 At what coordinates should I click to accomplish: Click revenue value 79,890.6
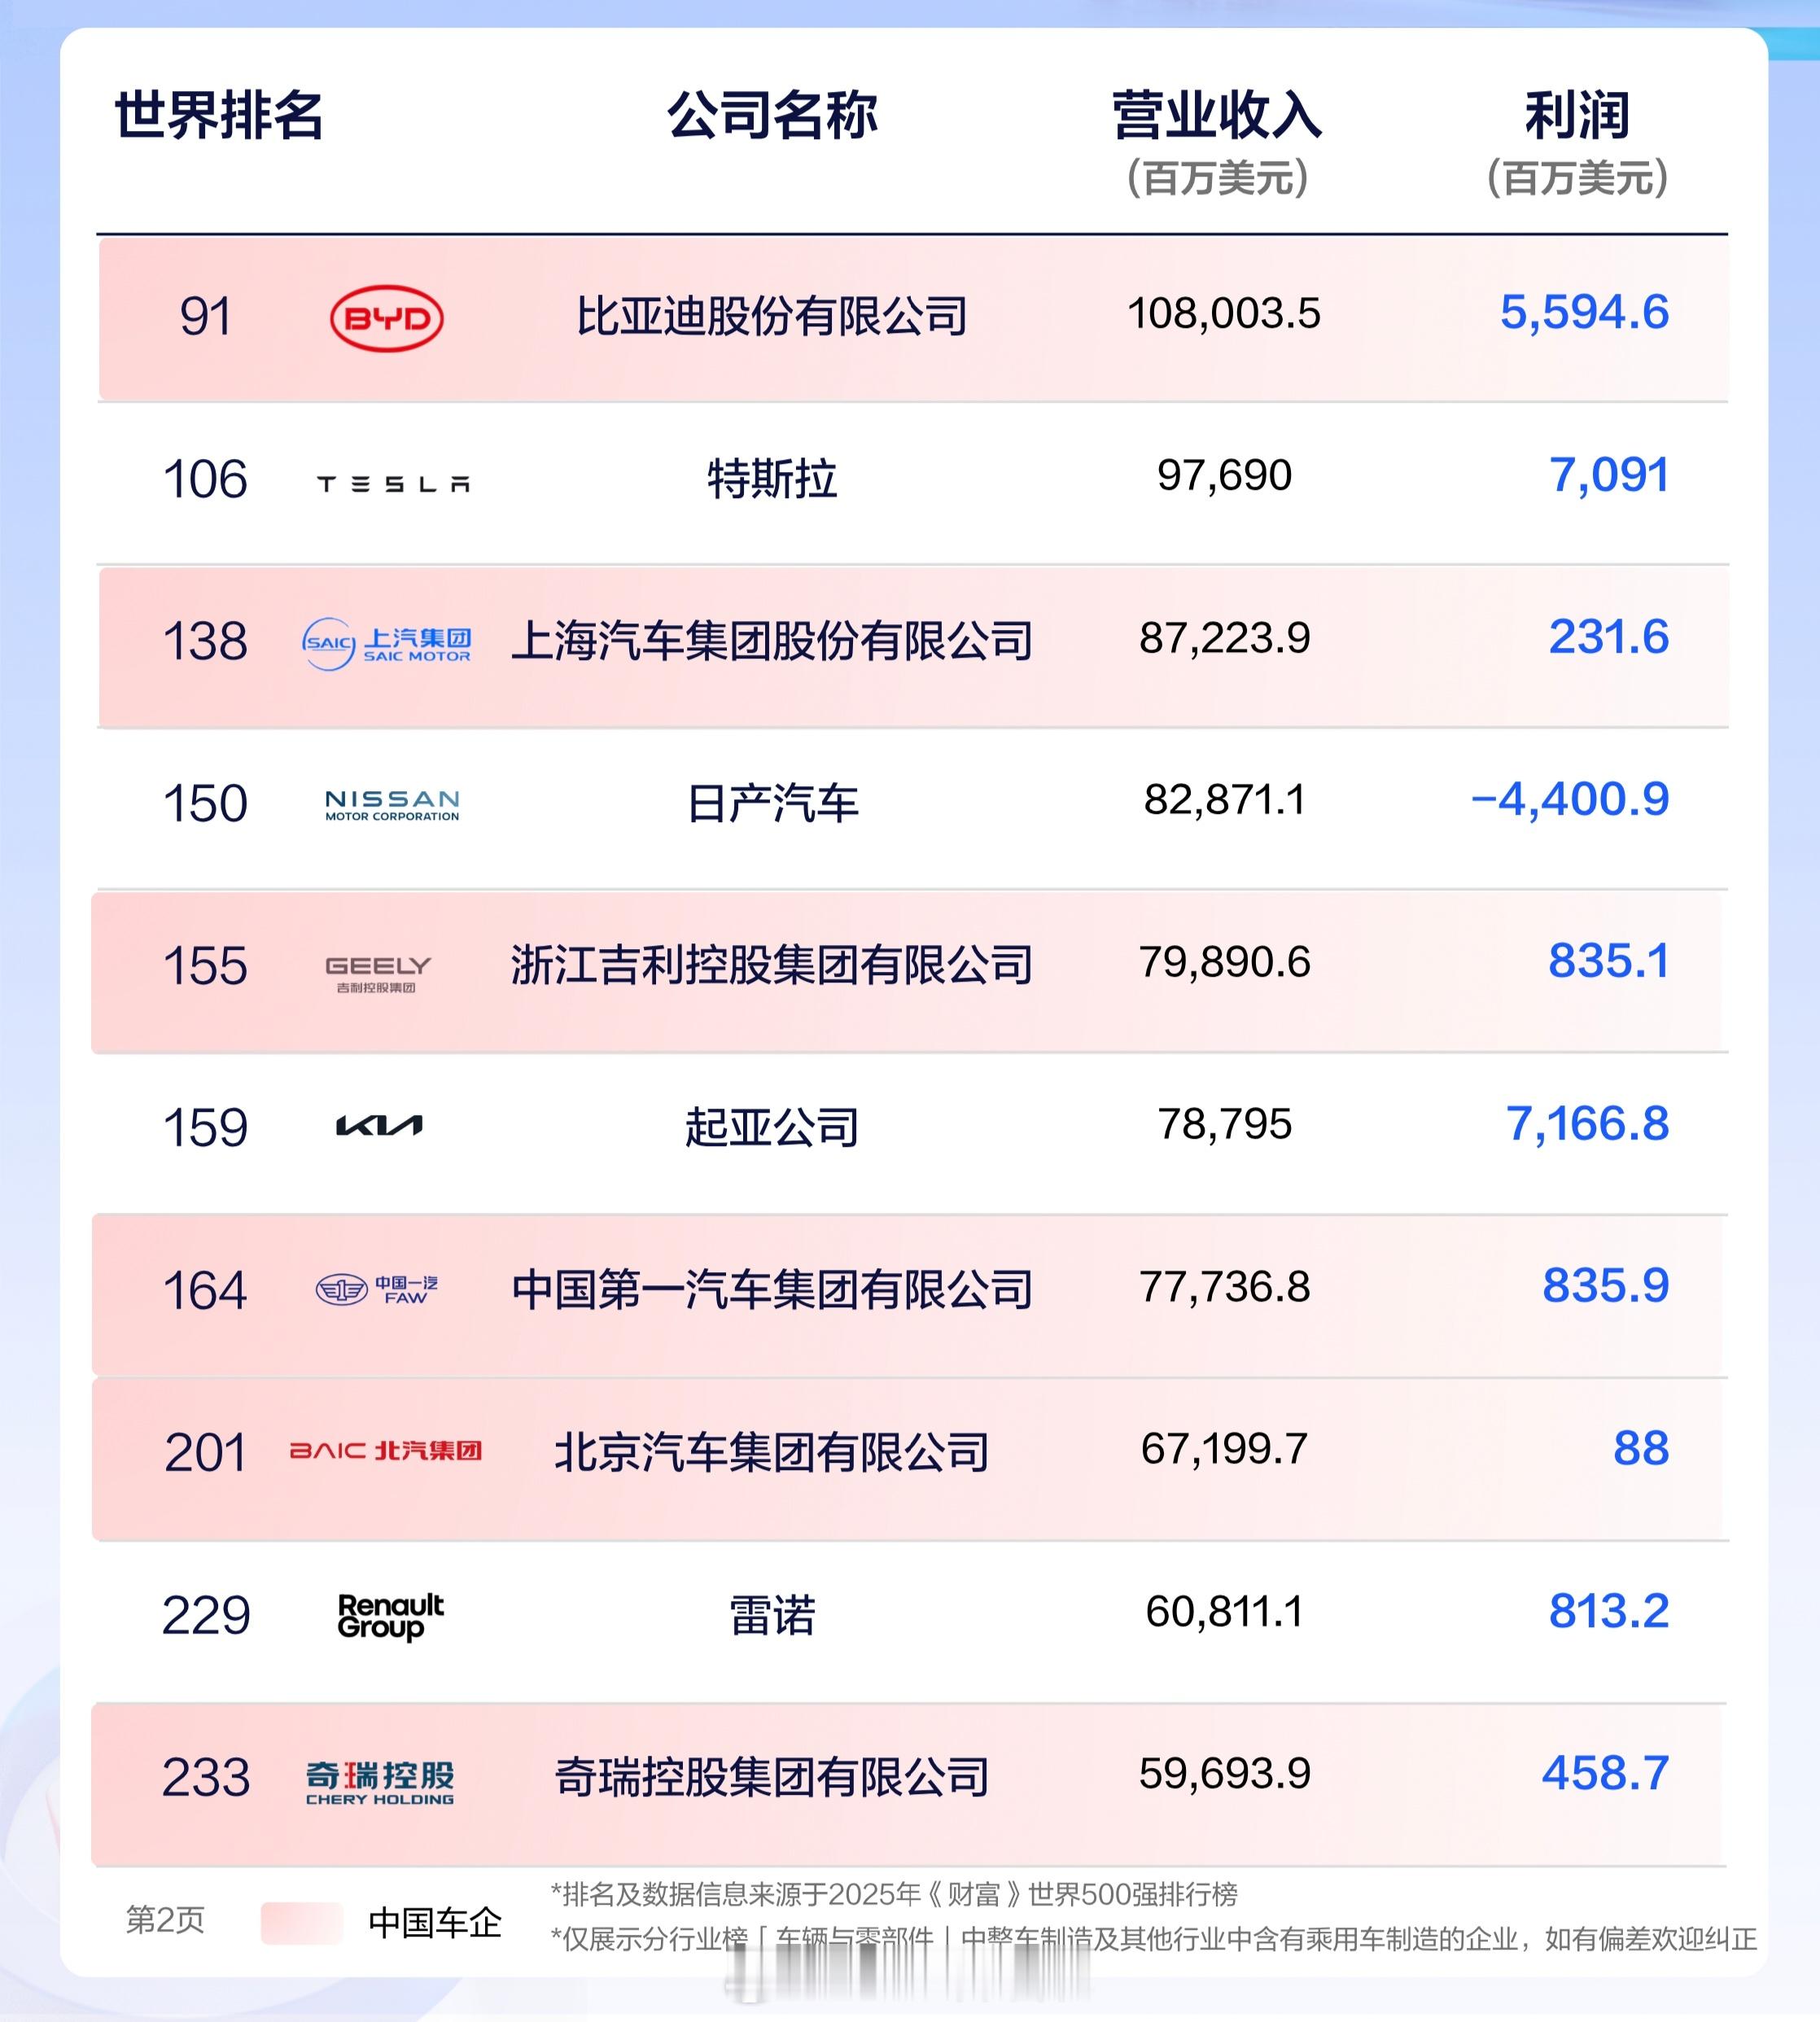1224,962
